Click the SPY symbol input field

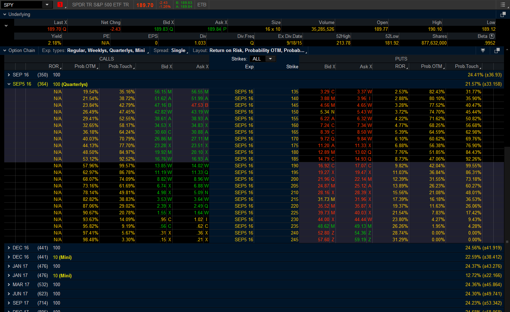[x=22, y=5]
